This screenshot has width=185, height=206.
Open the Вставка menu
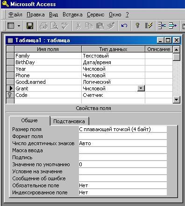(72, 15)
